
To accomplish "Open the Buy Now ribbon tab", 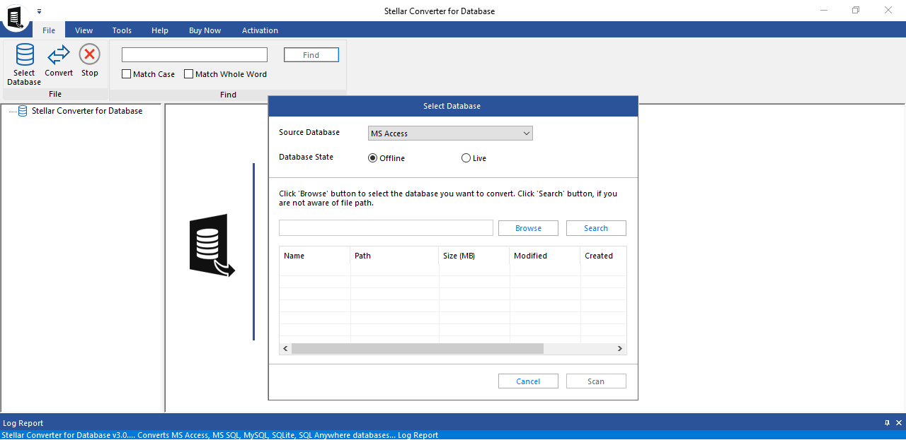I will click(205, 30).
